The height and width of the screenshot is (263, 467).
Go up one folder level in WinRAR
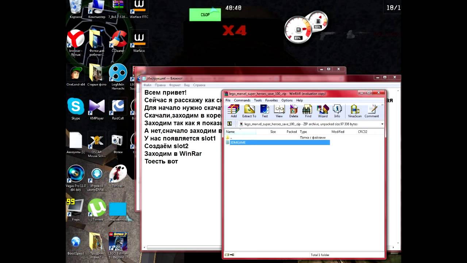(x=229, y=124)
